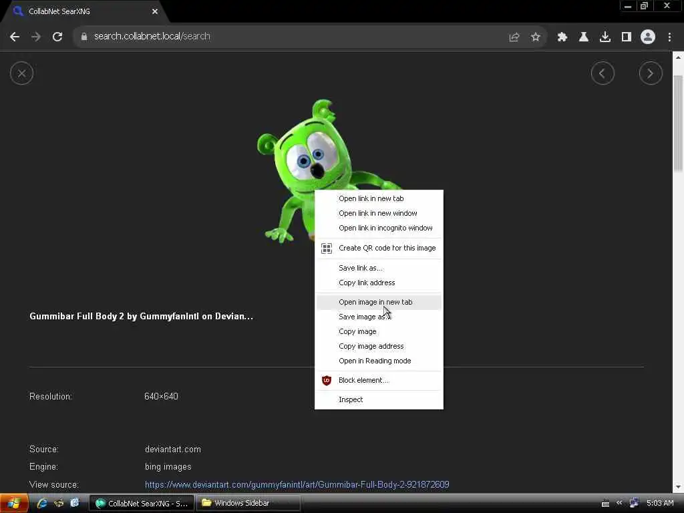Viewport: 684px width, 513px height.
Task: Click the deviantart.com source value
Action: point(173,450)
